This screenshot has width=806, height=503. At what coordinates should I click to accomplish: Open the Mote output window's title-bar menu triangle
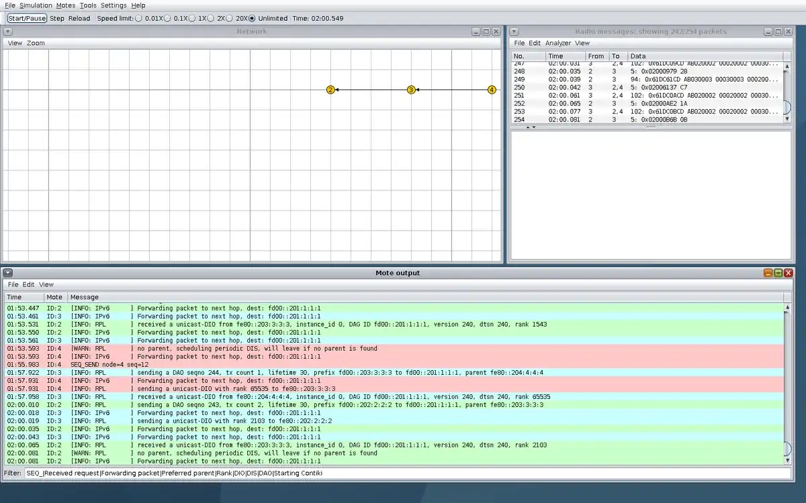click(7, 273)
